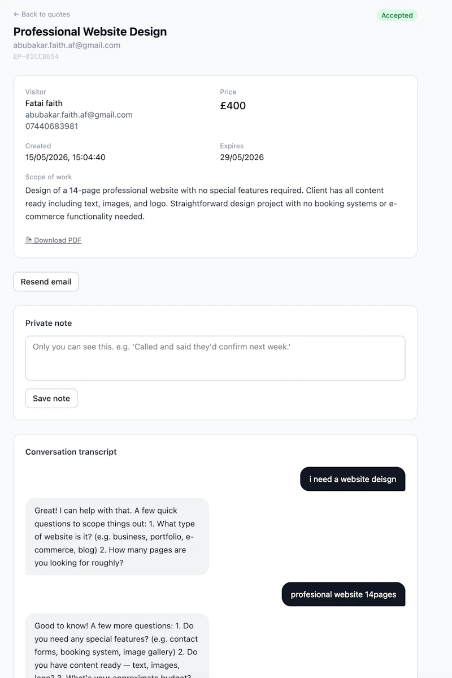Click the header email abubakar.faith.af@gmail.com
Image resolution: width=452 pixels, height=678 pixels.
coord(67,45)
